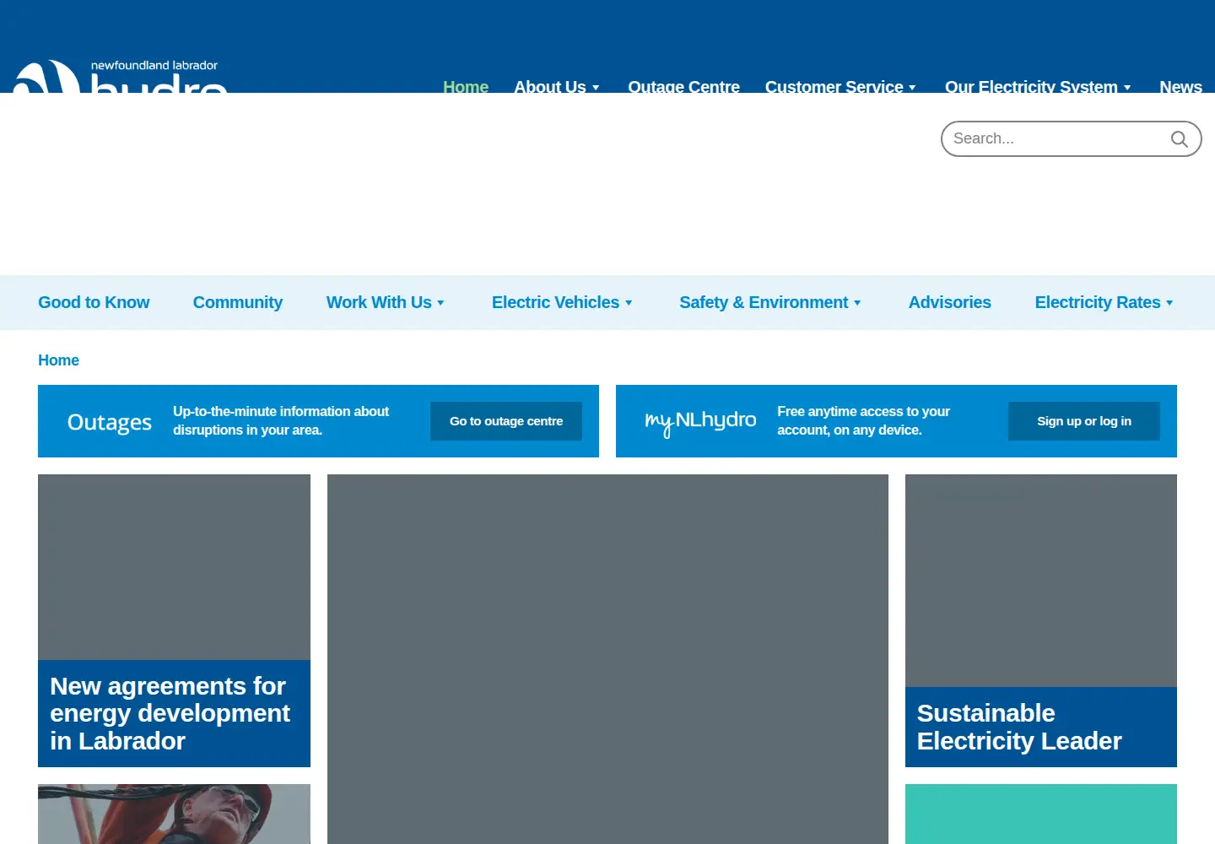Open New agreements for energy development article
This screenshot has height=844, width=1215.
click(x=174, y=620)
